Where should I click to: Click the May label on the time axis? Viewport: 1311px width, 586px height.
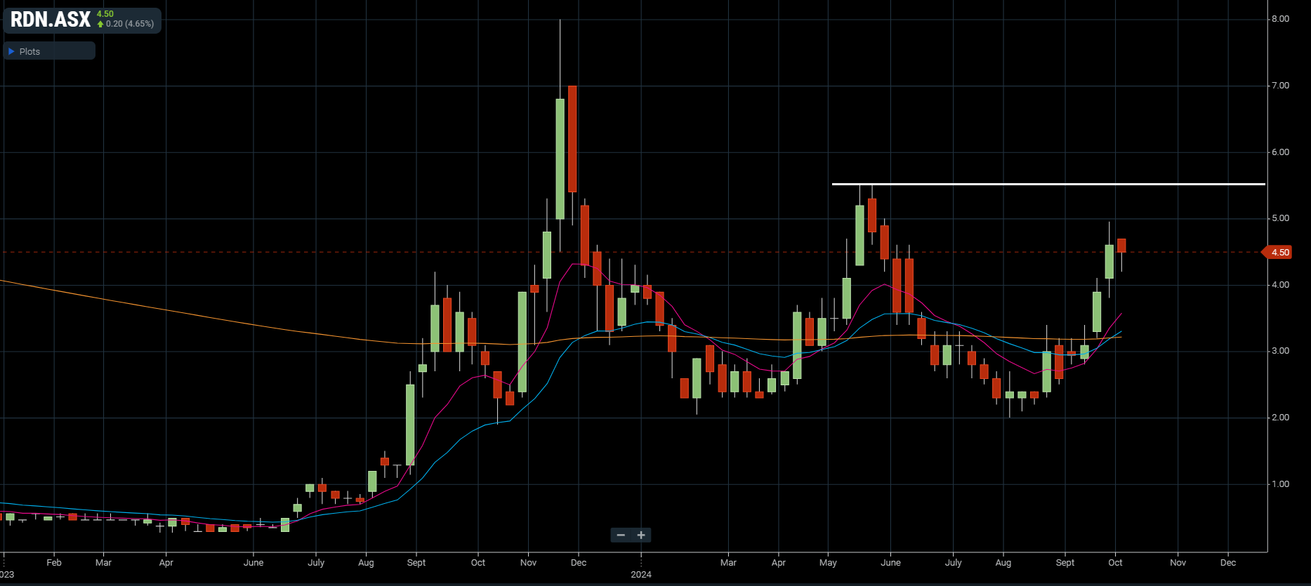(829, 563)
